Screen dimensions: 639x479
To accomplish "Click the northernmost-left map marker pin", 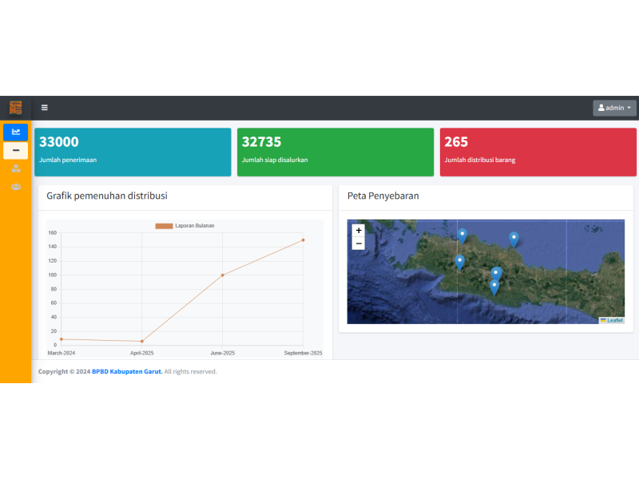I will 462,236.
